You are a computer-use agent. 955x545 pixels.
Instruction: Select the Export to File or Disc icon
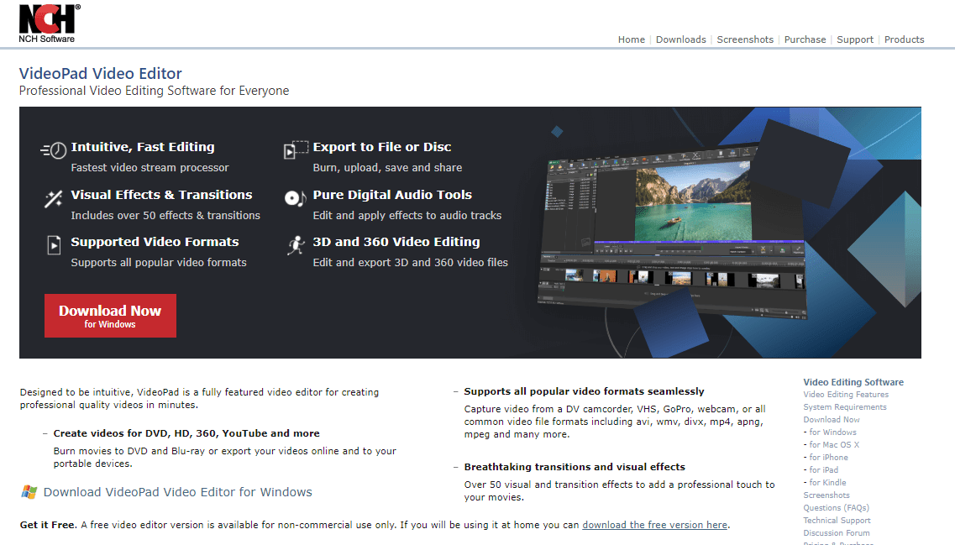294,149
